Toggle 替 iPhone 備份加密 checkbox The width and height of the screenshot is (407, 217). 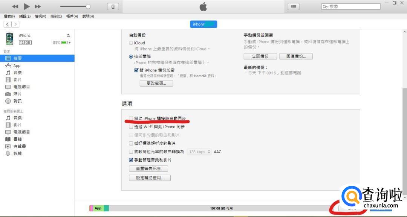(136, 70)
